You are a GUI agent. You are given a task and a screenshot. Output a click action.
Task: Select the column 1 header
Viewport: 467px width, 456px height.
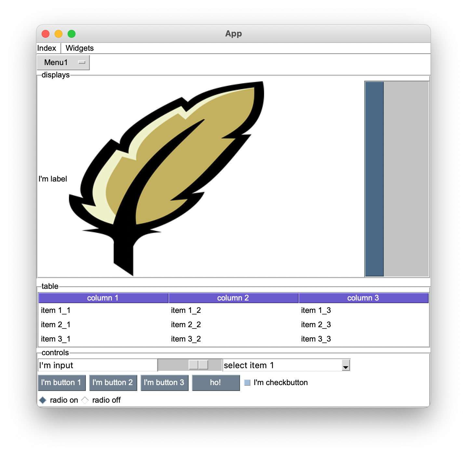coord(103,298)
